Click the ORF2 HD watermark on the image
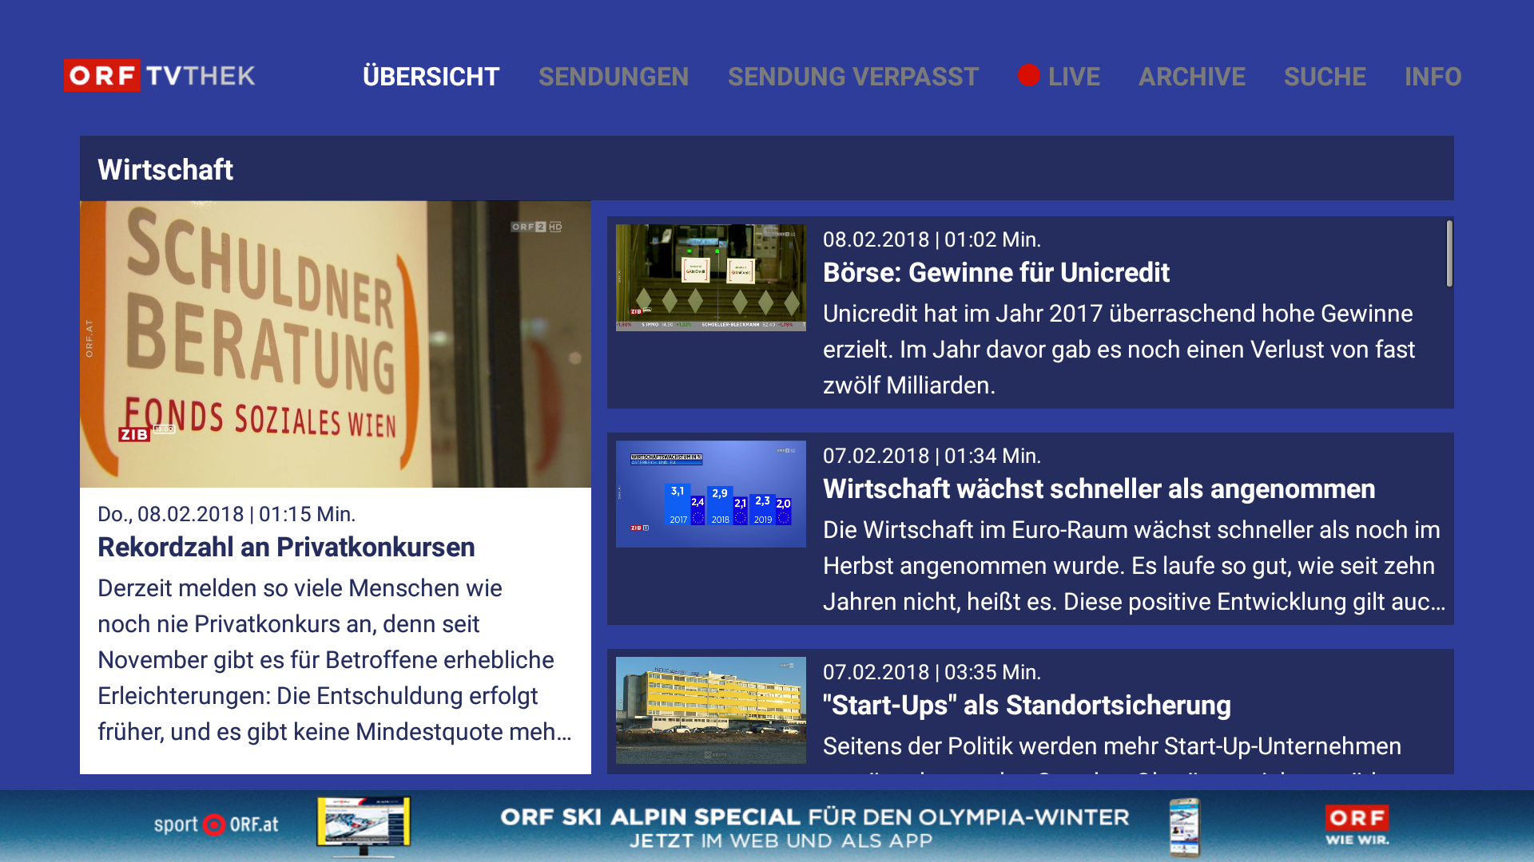The height and width of the screenshot is (862, 1534). (x=535, y=227)
